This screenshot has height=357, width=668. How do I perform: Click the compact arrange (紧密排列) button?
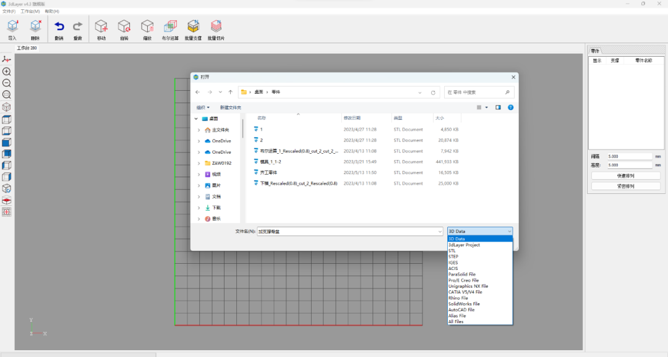625,186
